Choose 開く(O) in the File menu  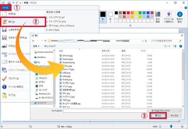coord(23,22)
